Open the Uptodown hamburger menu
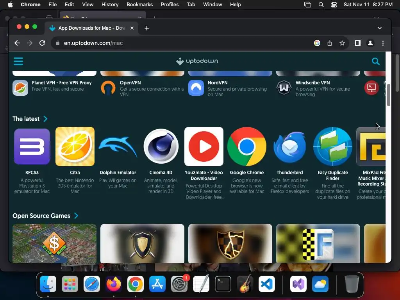Viewport: 400px width, 300px height. pos(18,61)
